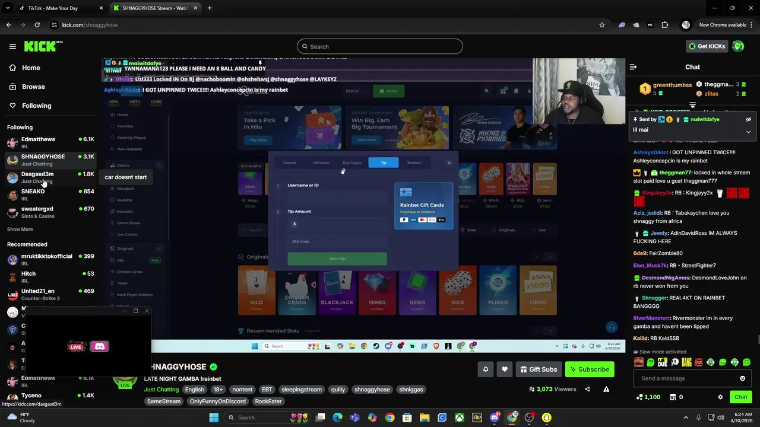760x427 pixels.
Task: Close the mini player popup
Action: [147, 311]
